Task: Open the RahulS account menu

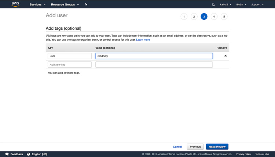Action: [x=225, y=4]
